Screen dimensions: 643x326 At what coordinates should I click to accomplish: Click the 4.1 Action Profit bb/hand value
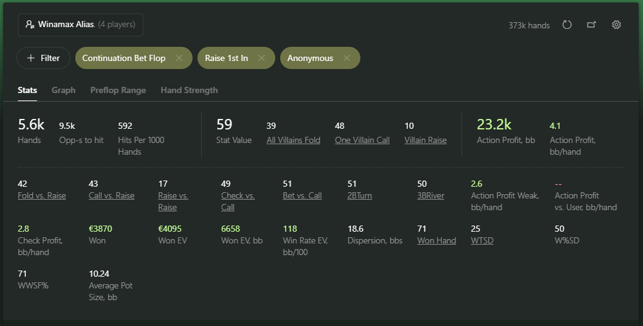pyautogui.click(x=555, y=126)
